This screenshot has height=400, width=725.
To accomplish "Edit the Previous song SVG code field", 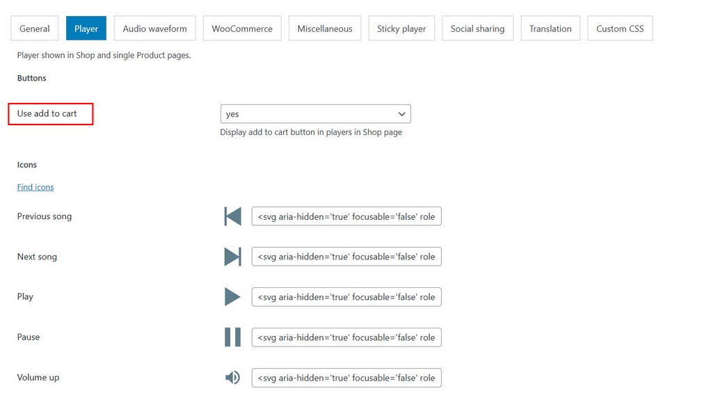I will click(x=346, y=216).
